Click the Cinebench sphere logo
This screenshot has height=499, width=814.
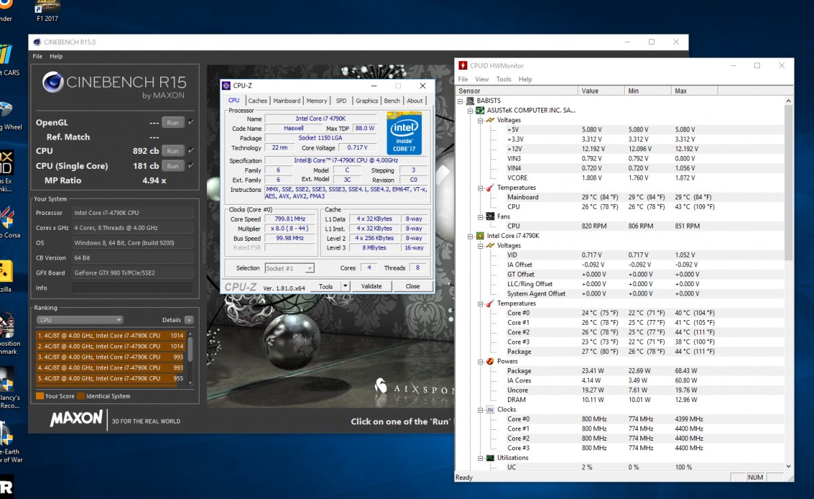53,83
